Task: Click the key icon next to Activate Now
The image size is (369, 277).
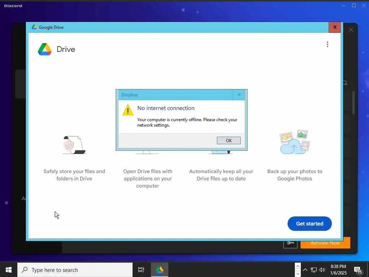Action: tap(290, 244)
